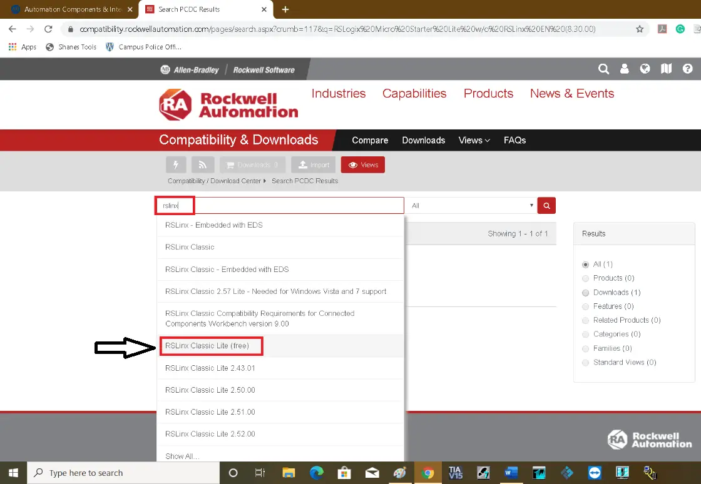Select Related Products (0) radio button

click(x=585, y=321)
